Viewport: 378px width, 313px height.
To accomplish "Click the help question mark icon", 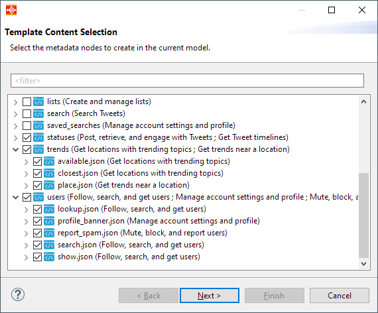I will click(x=18, y=294).
